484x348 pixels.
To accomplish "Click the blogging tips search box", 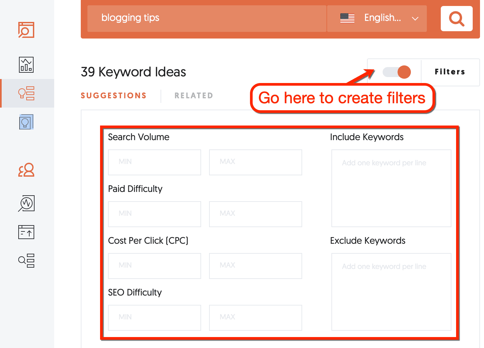I will [206, 18].
